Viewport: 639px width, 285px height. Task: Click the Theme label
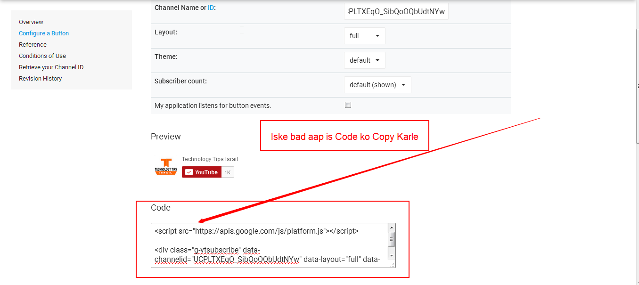coord(166,57)
